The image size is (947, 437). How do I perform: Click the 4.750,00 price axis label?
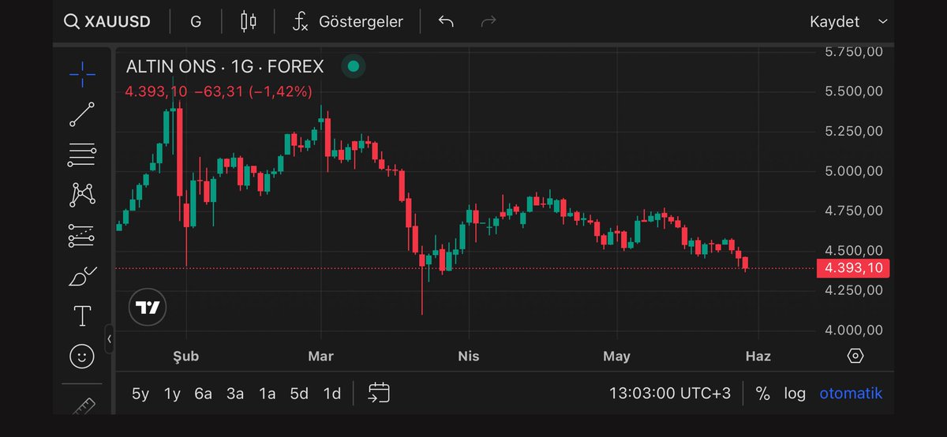click(x=854, y=211)
